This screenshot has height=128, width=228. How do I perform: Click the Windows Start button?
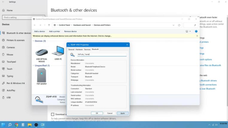click(3, 125)
